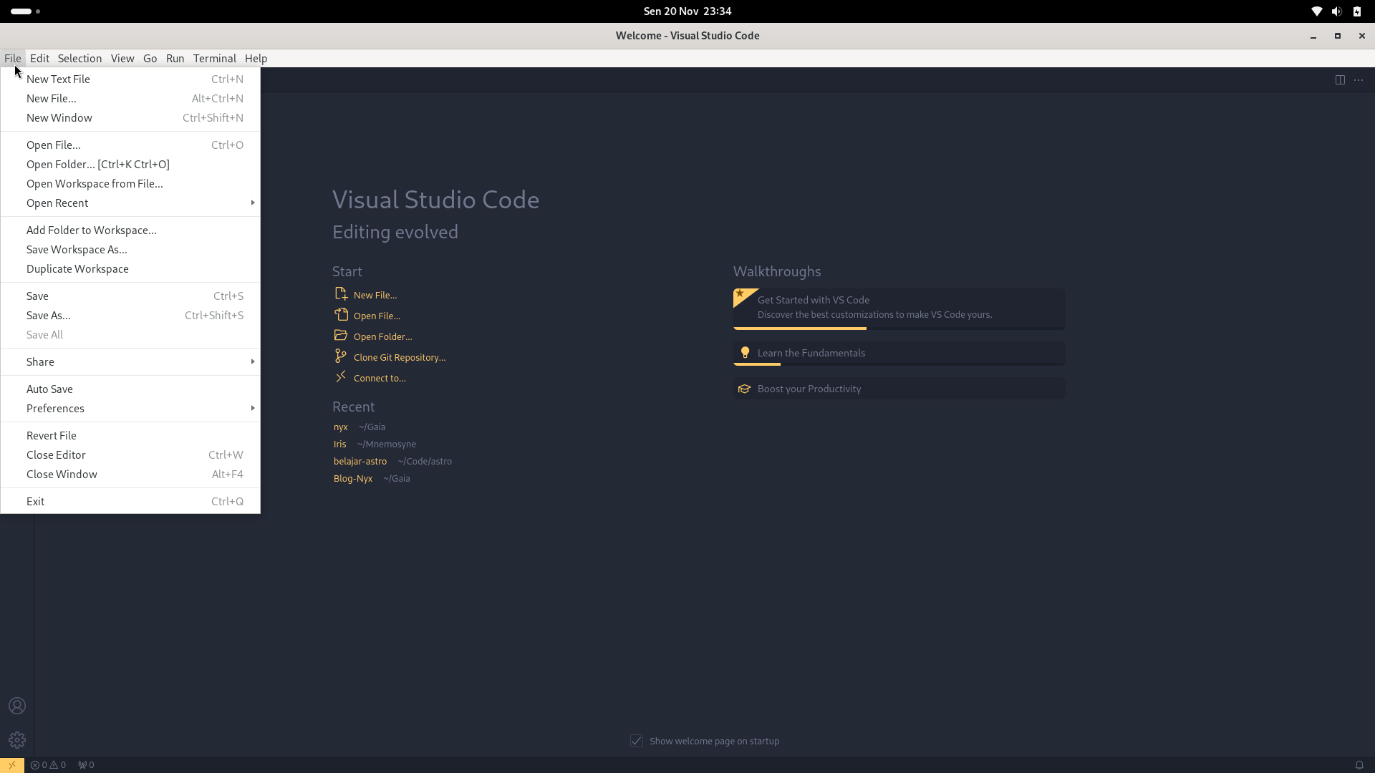Open the volume indicator in top bar
This screenshot has width=1375, height=773.
pos(1336,11)
